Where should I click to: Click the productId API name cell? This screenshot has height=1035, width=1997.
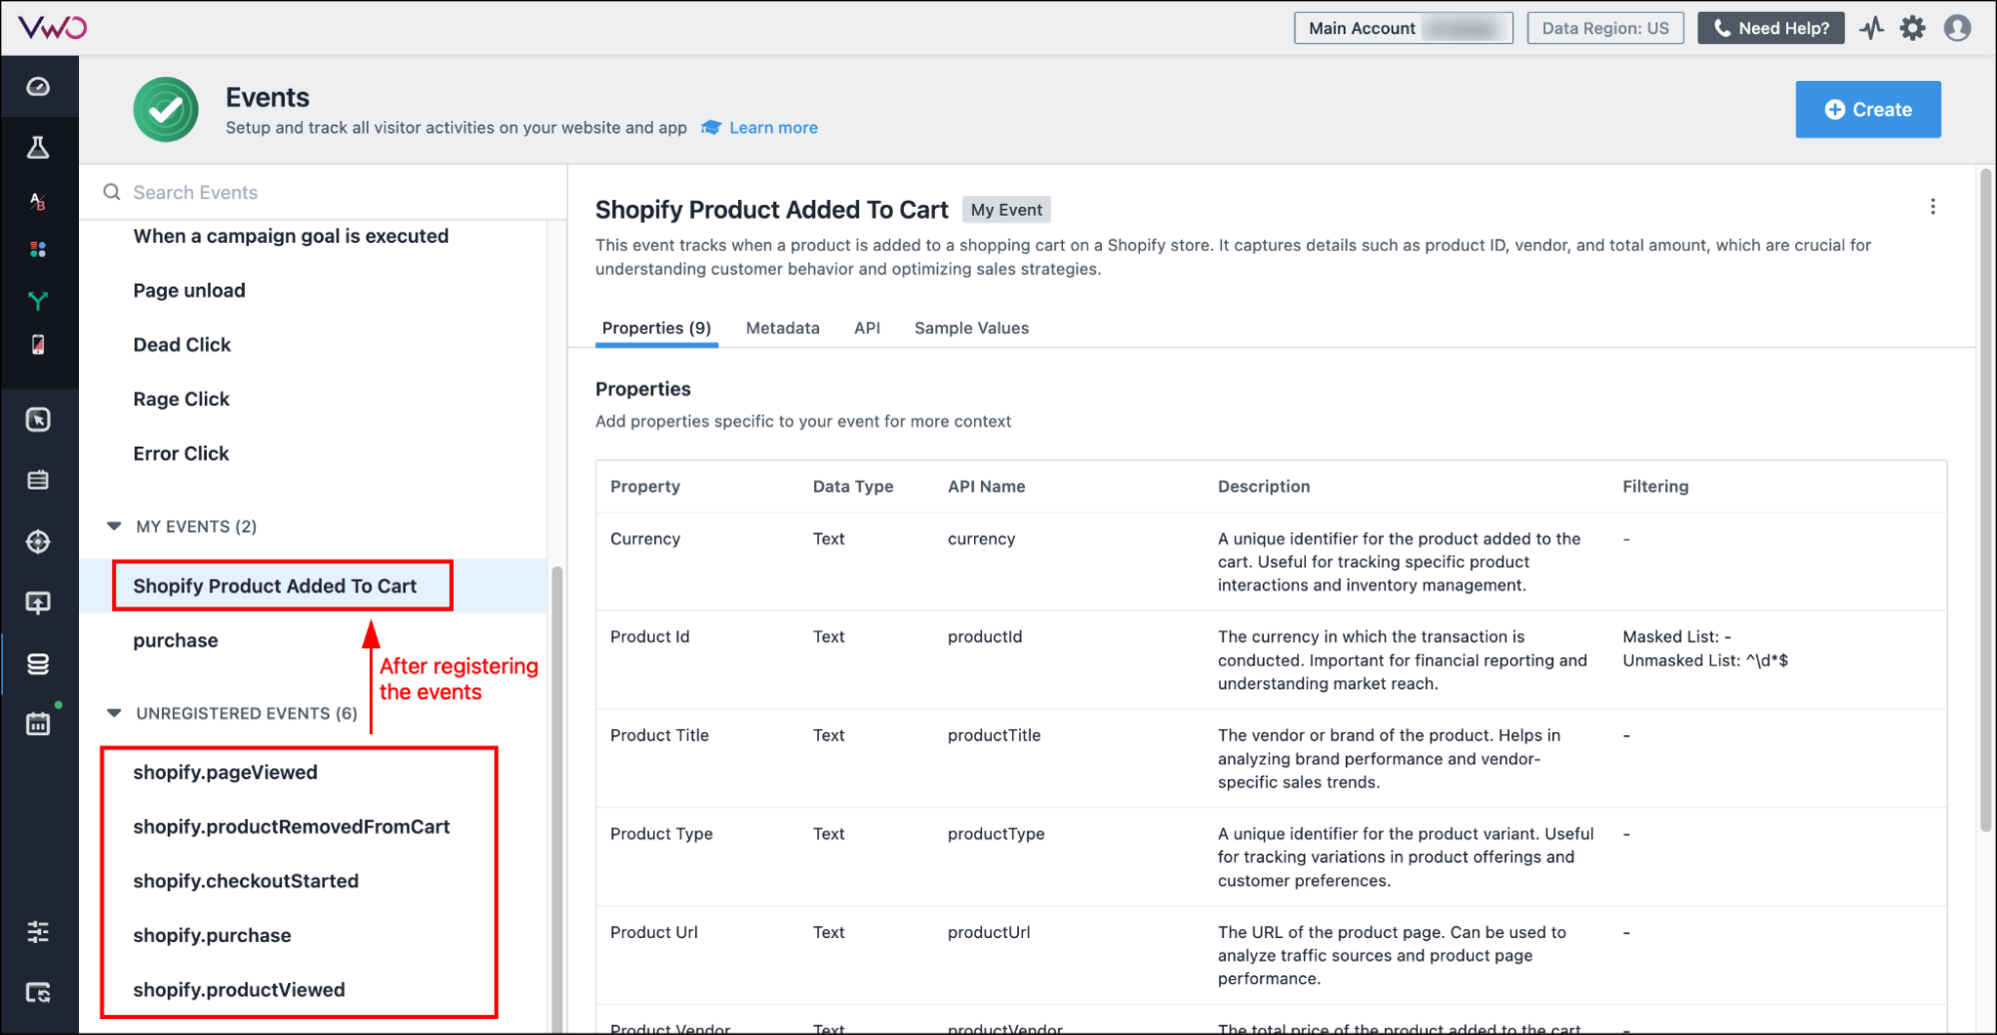point(984,636)
